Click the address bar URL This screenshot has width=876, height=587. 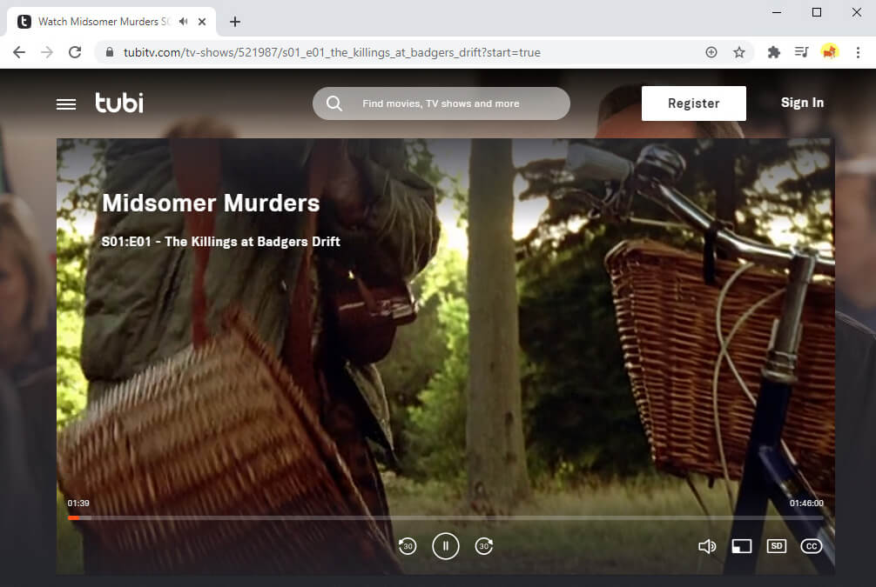(x=332, y=52)
